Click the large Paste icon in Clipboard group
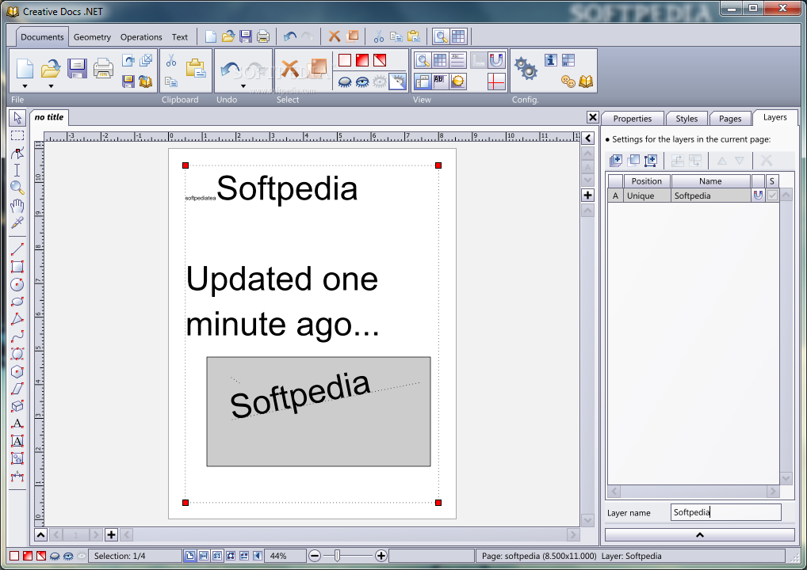 [x=196, y=68]
